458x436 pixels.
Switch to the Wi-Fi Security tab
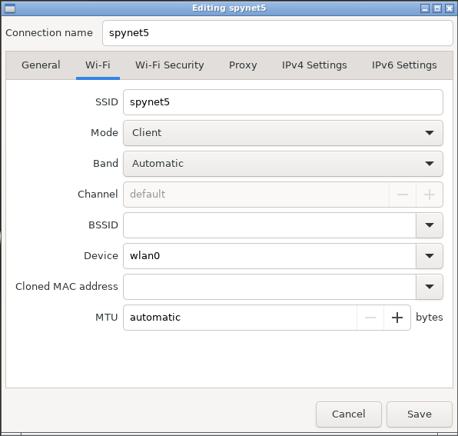(x=169, y=65)
